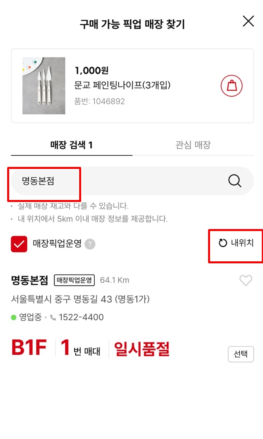
Task: Expand the store search field
Action: [131, 181]
